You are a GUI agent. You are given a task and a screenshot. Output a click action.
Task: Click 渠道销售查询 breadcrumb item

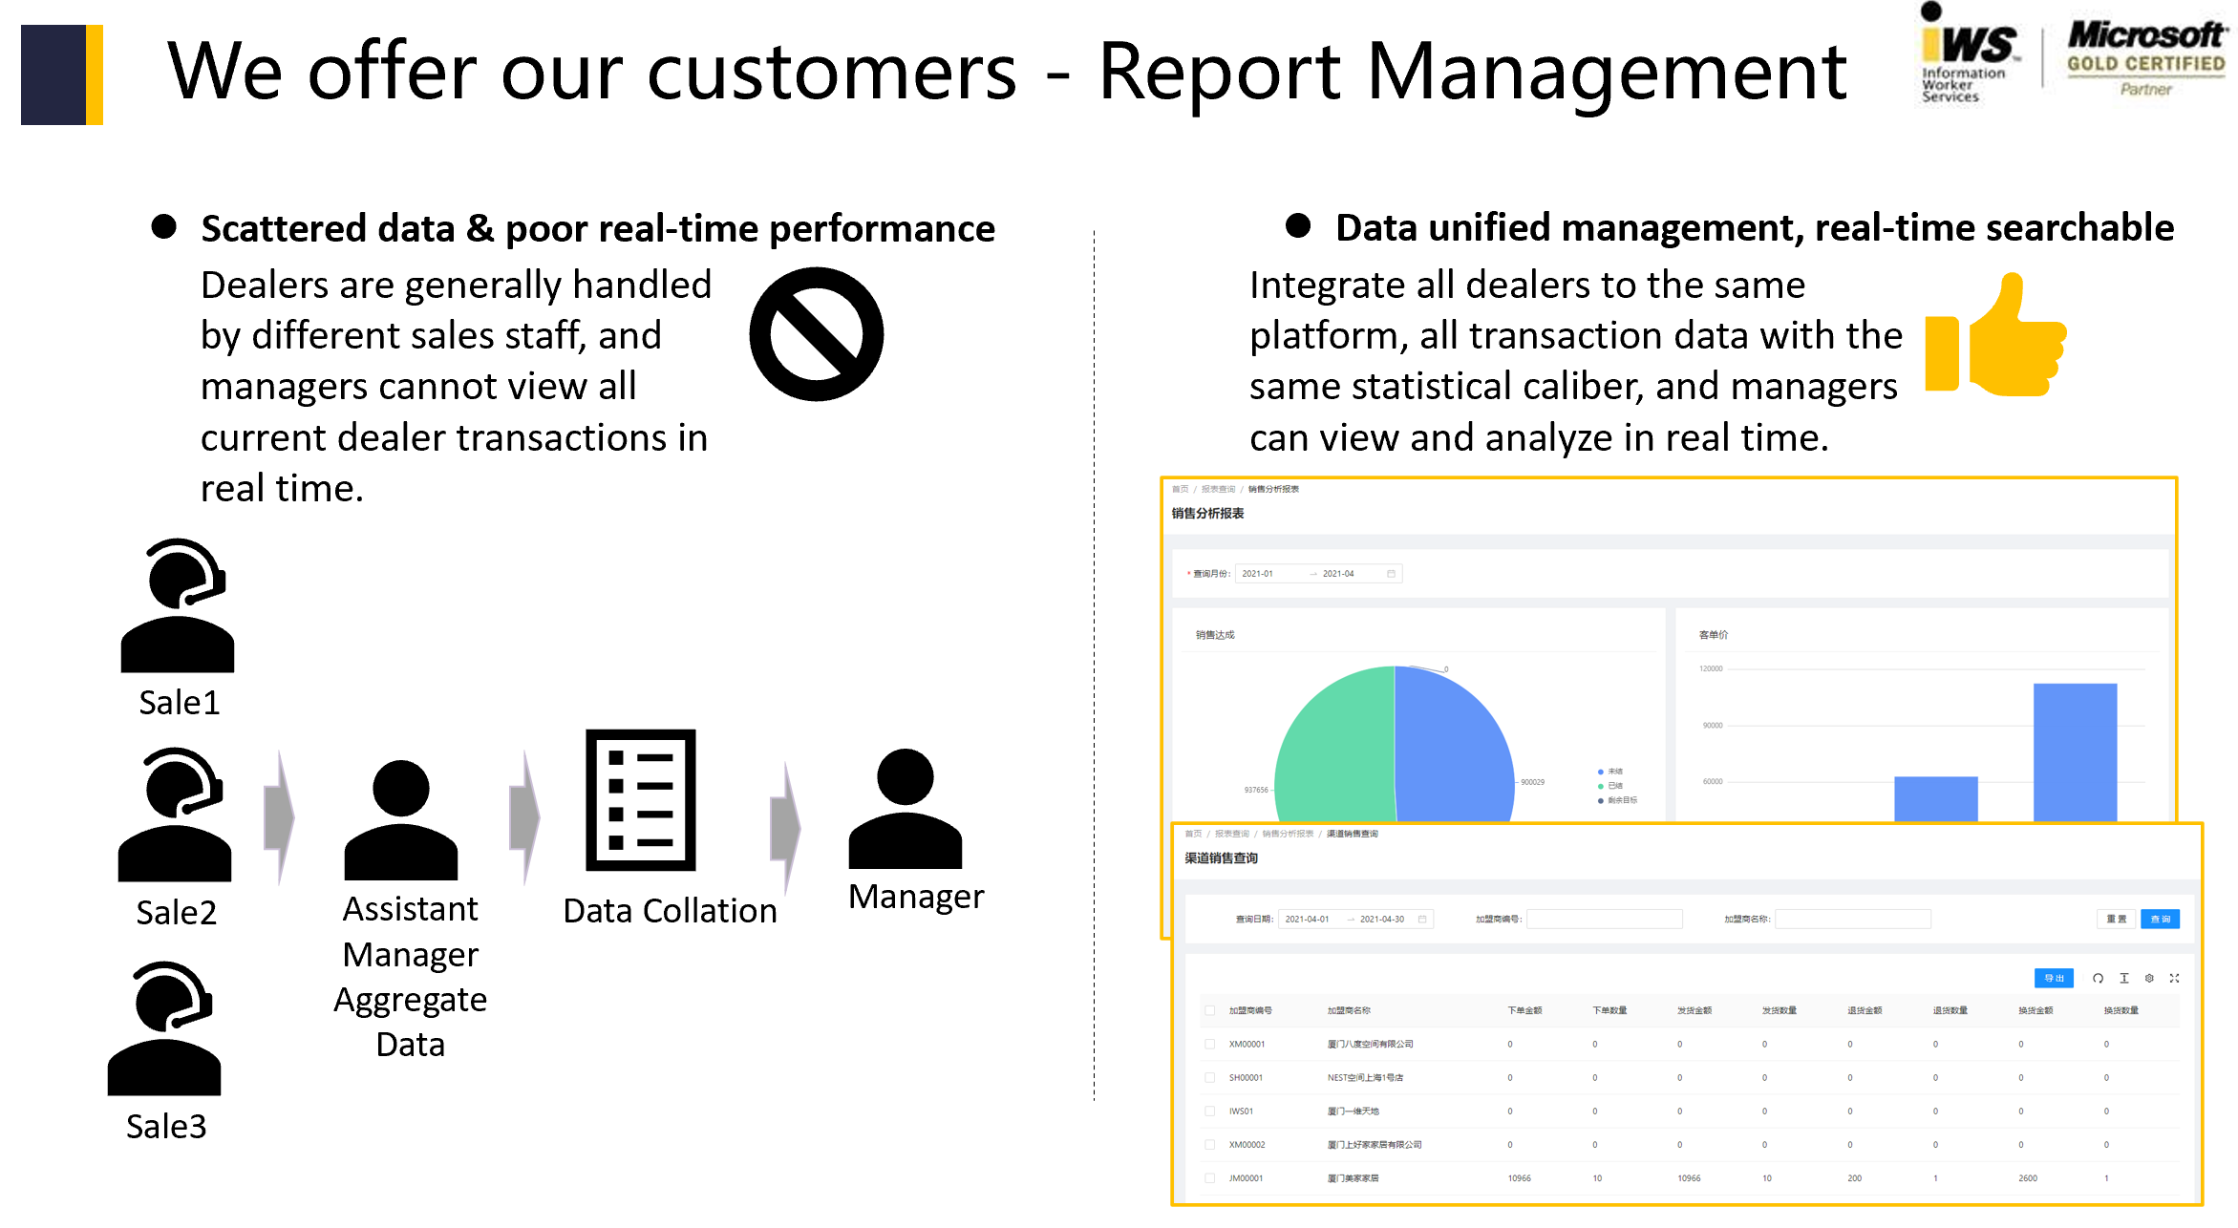click(x=1352, y=834)
